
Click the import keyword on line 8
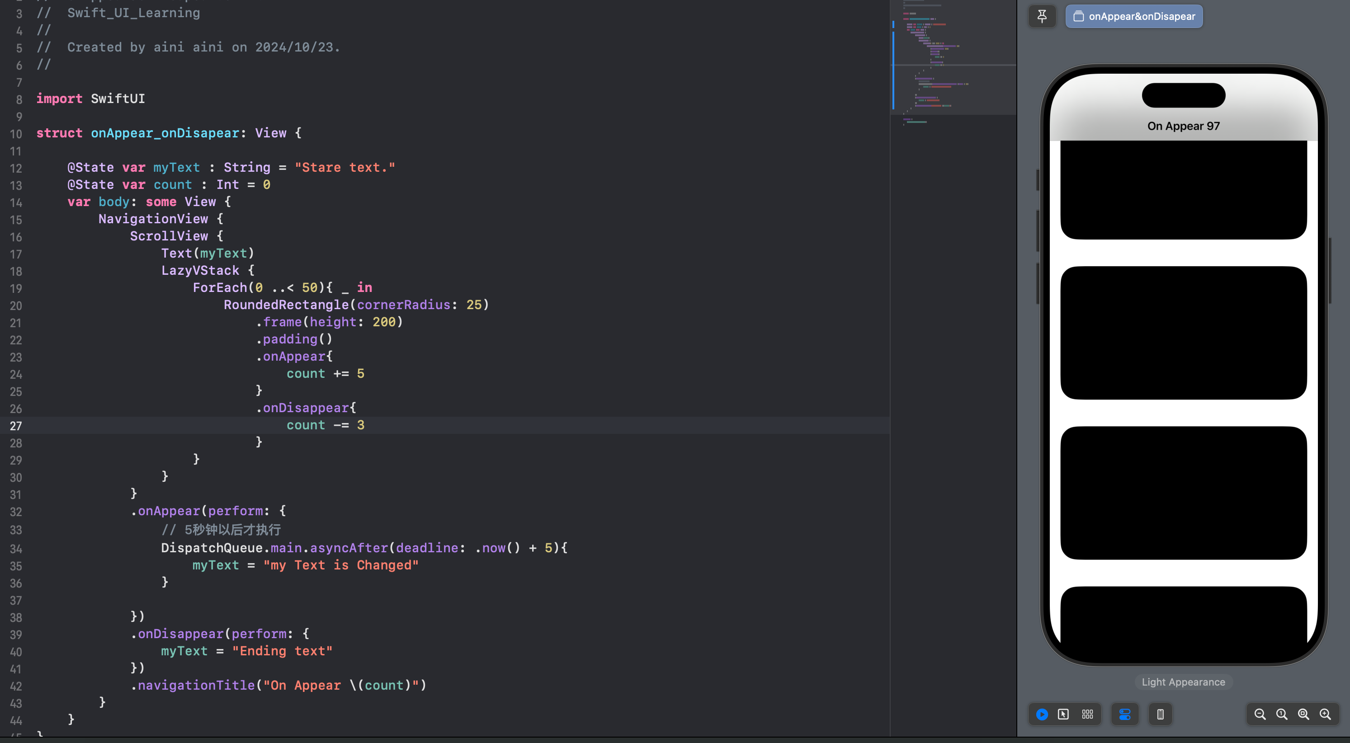59,99
